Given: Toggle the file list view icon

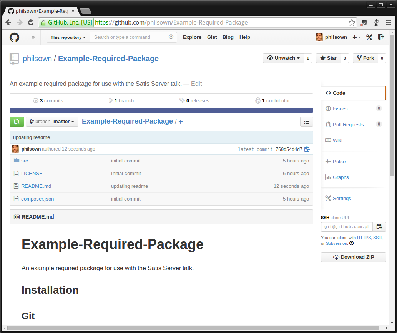Looking at the screenshot, I should point(307,122).
